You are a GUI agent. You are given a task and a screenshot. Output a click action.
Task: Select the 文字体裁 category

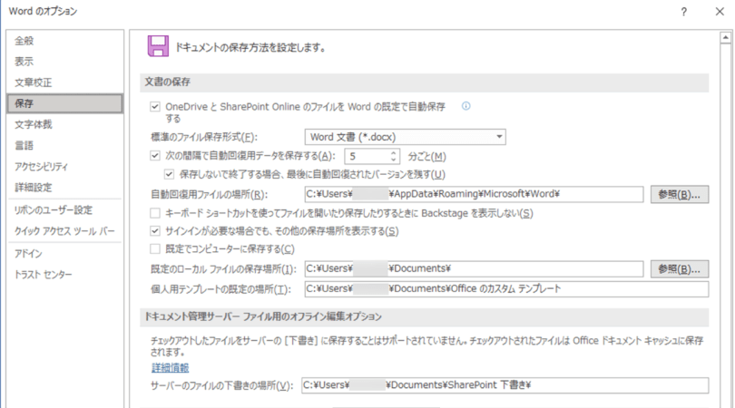(64, 124)
